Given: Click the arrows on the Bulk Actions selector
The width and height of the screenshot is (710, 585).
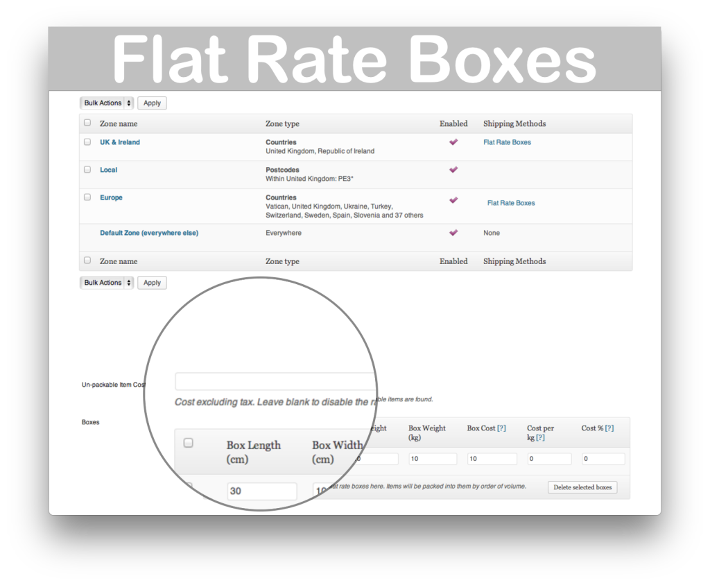Looking at the screenshot, I should point(130,103).
